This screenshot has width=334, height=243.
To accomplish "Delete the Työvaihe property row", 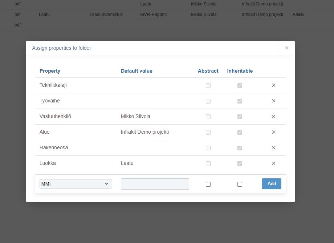I will pyautogui.click(x=274, y=101).
